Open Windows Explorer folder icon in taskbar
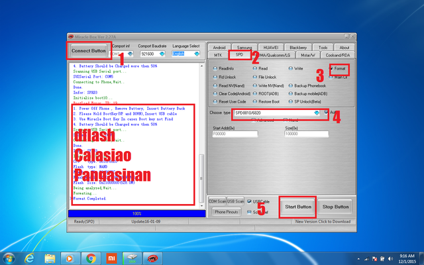 pyautogui.click(x=50, y=259)
